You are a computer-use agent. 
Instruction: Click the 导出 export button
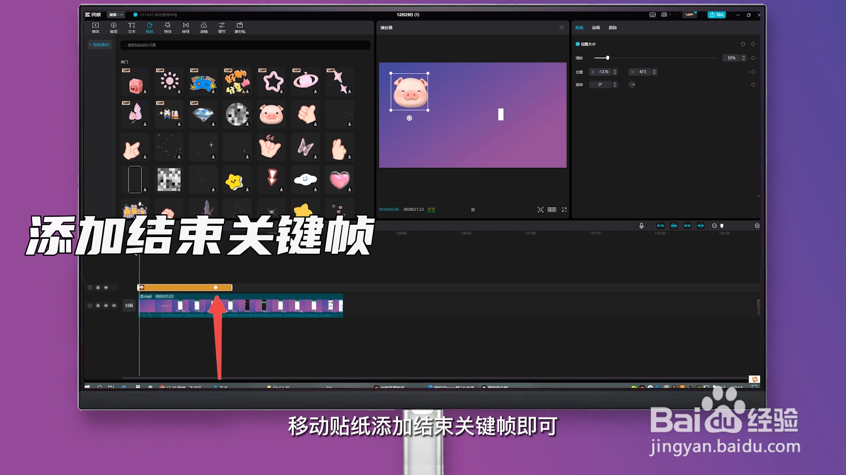click(716, 15)
